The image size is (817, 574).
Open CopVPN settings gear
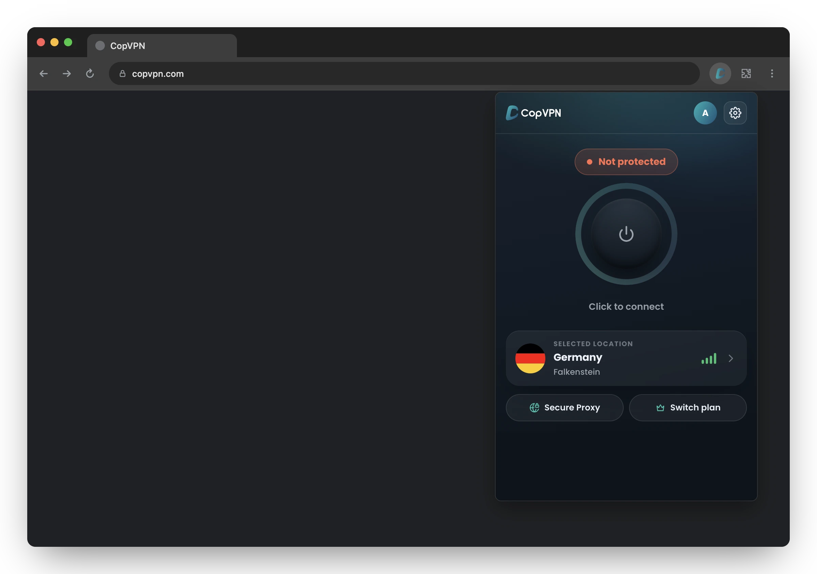(735, 113)
